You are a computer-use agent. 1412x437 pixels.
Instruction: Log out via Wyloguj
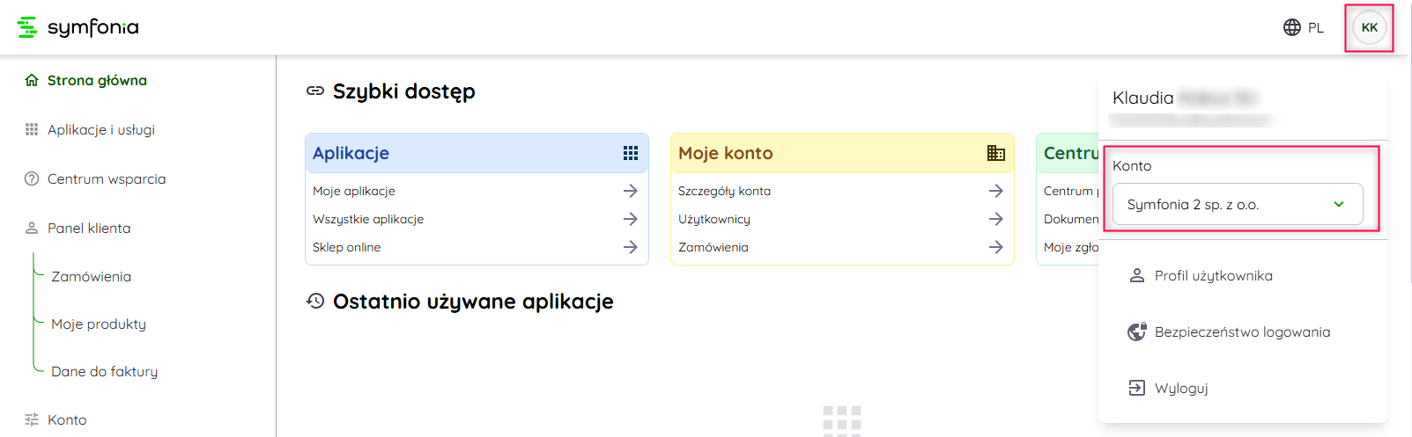(x=1180, y=389)
